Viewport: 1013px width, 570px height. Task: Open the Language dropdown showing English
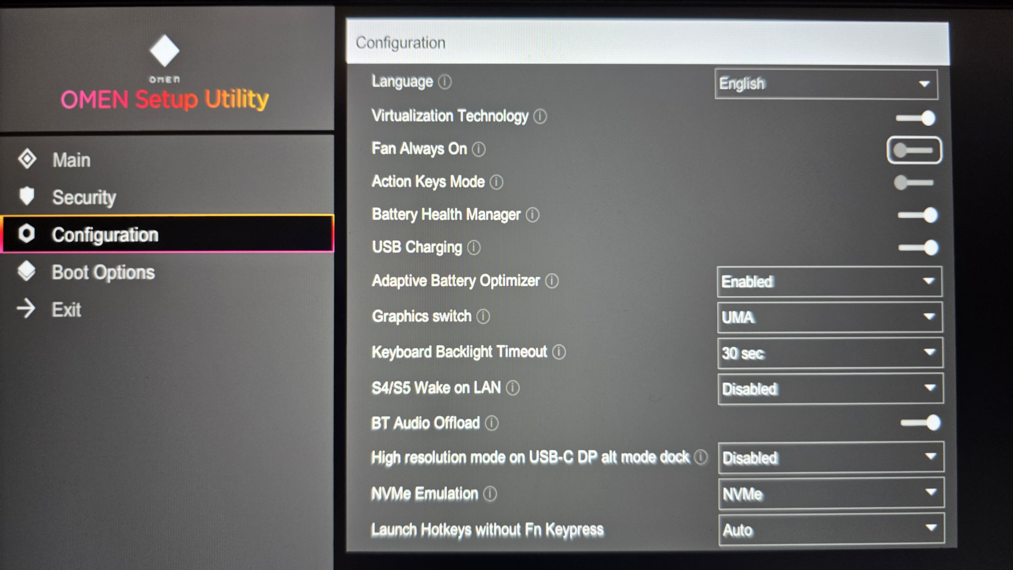(x=826, y=84)
